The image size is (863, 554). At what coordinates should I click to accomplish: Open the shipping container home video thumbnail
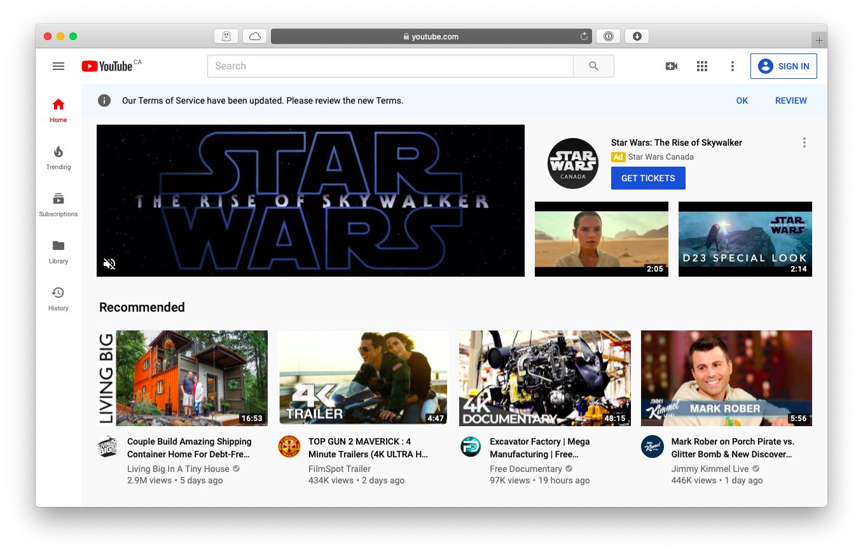pos(183,378)
